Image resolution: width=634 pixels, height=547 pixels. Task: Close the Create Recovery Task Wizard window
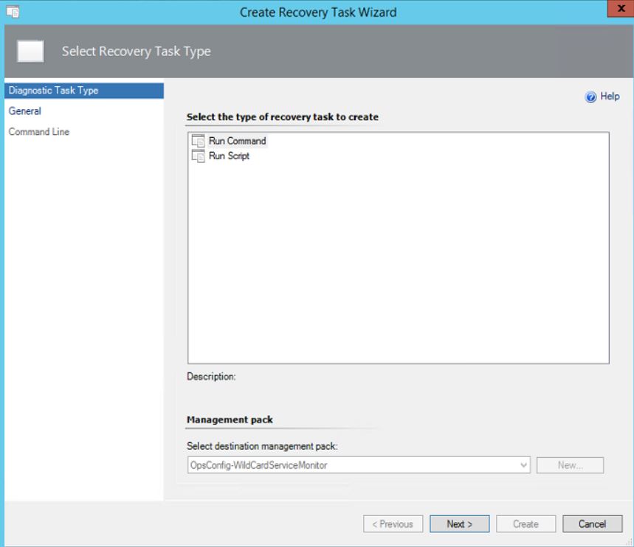click(621, 9)
